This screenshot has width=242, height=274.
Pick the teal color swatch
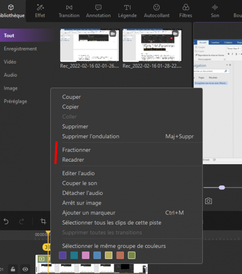[74, 255]
